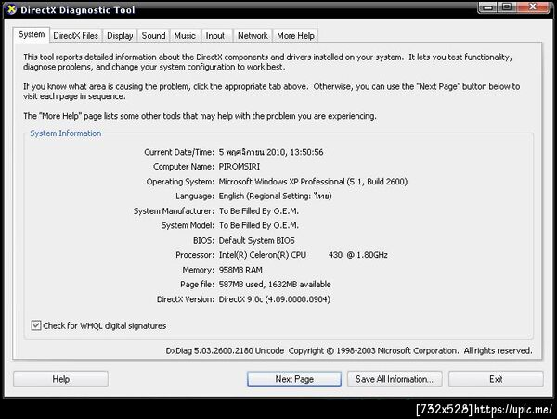557x419 pixels.
Task: Click the System Information group label
Action: click(x=65, y=133)
